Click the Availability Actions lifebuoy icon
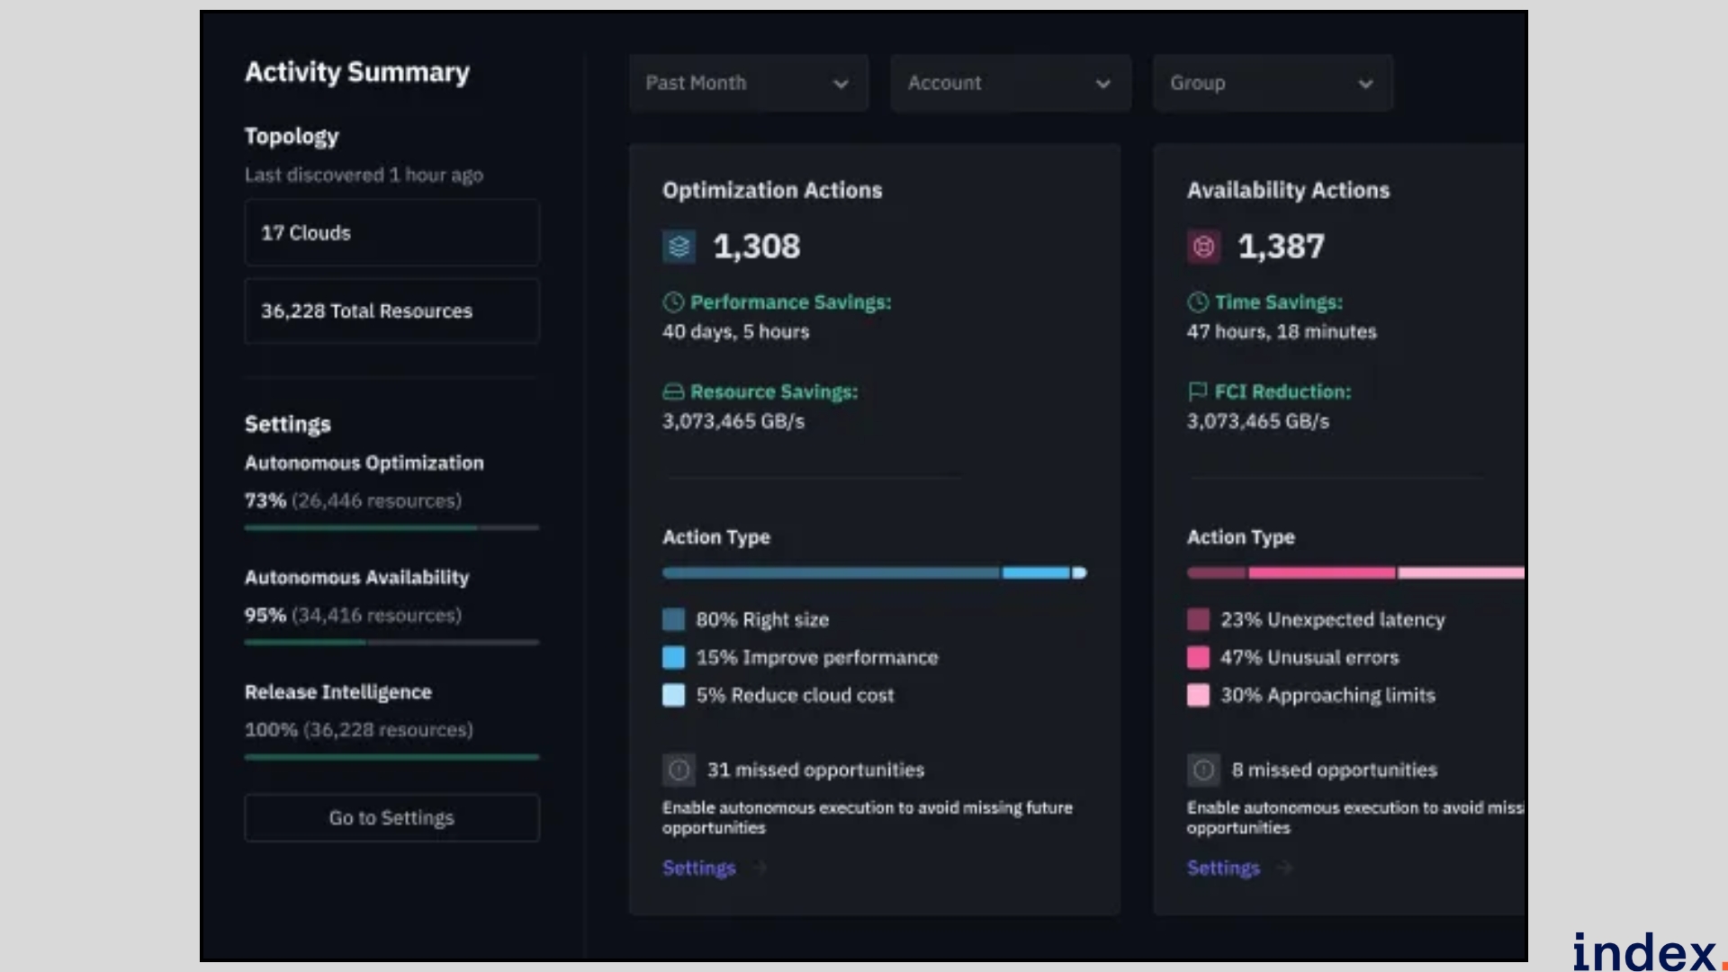 (x=1203, y=247)
